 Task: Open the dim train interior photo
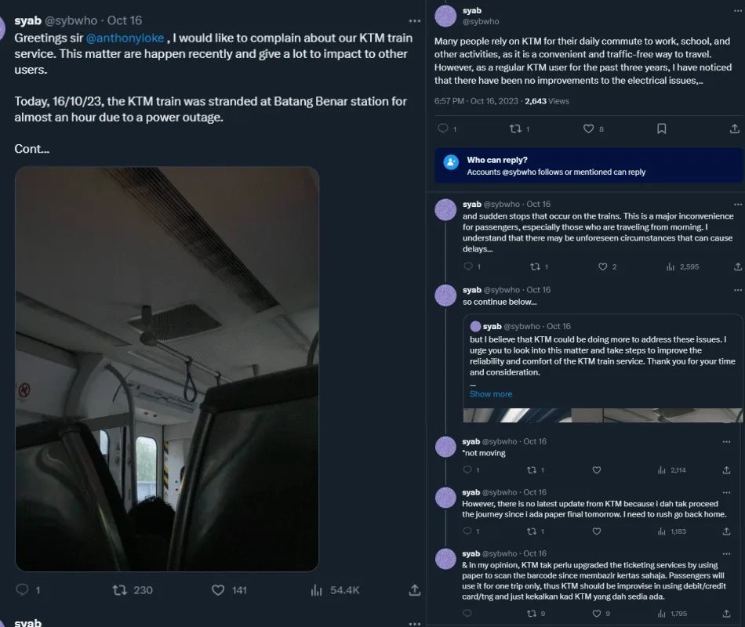(167, 368)
